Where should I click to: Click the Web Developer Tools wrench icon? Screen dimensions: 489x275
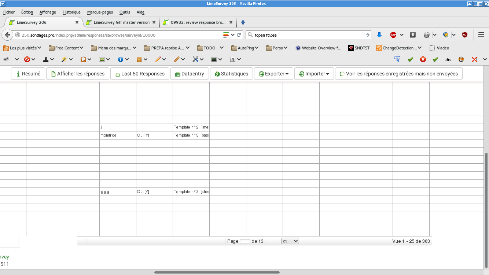(195, 59)
